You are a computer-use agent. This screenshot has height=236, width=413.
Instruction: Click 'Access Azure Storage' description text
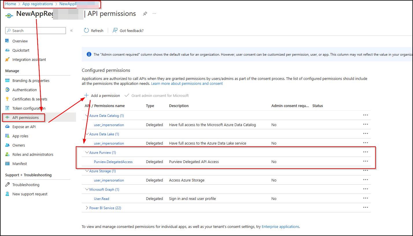[187, 180]
